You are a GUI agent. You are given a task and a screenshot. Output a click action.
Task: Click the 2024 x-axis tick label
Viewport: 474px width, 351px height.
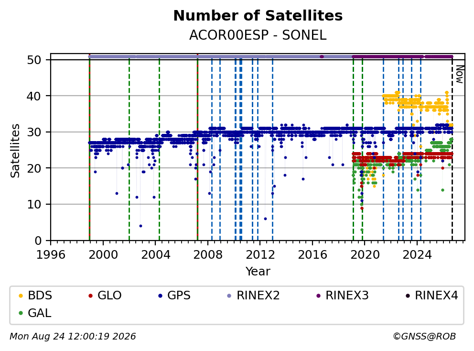pos(417,255)
